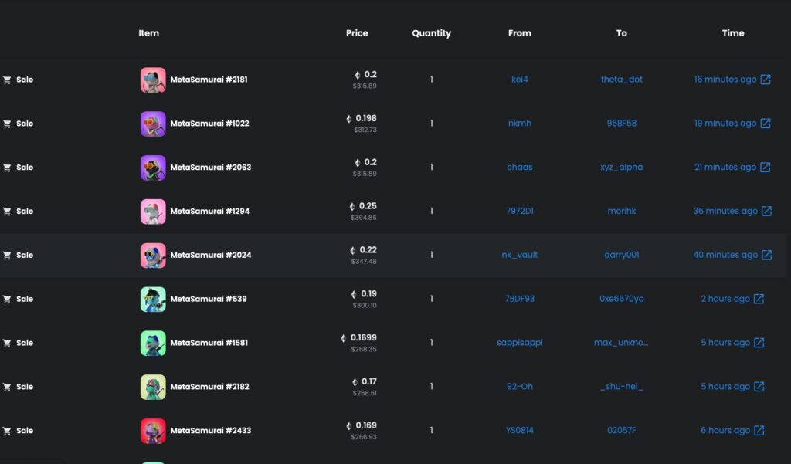Image resolution: width=791 pixels, height=464 pixels.
Task: Click the 40 minutes ago timestamp link
Action: [725, 256]
